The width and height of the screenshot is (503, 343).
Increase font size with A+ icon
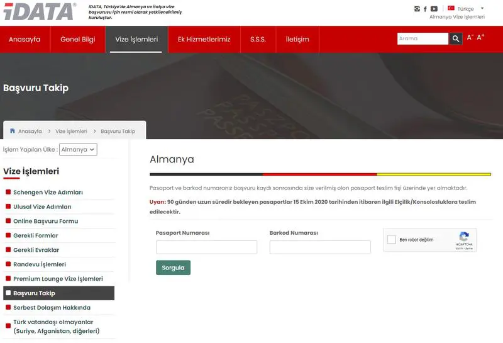pos(480,37)
